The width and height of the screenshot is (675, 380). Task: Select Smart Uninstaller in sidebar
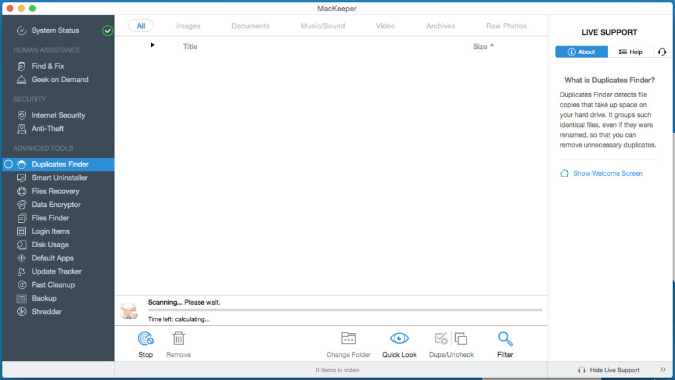coord(58,178)
